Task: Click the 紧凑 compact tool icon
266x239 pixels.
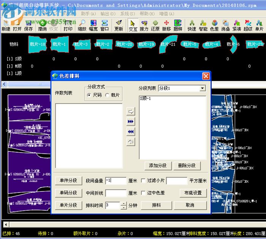Action: [237, 25]
